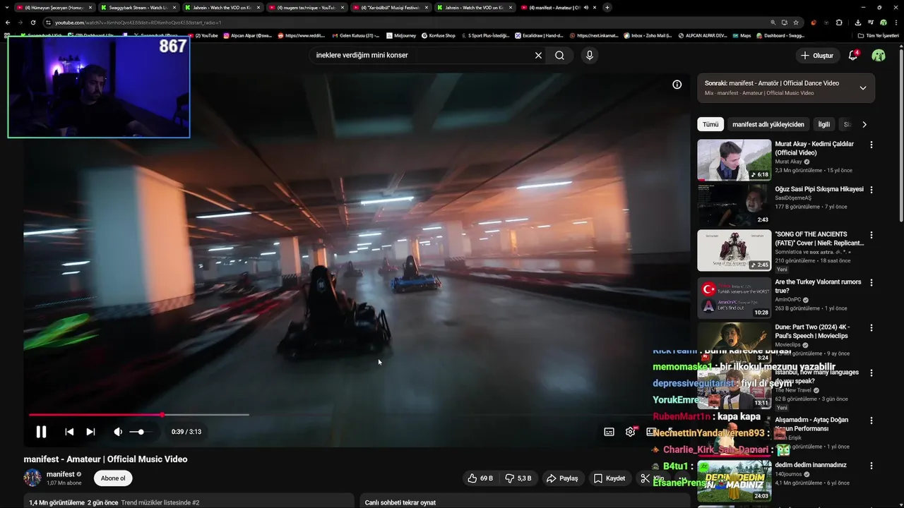Open the player settings gear
Viewport: 904px width, 508px height.
click(x=630, y=432)
